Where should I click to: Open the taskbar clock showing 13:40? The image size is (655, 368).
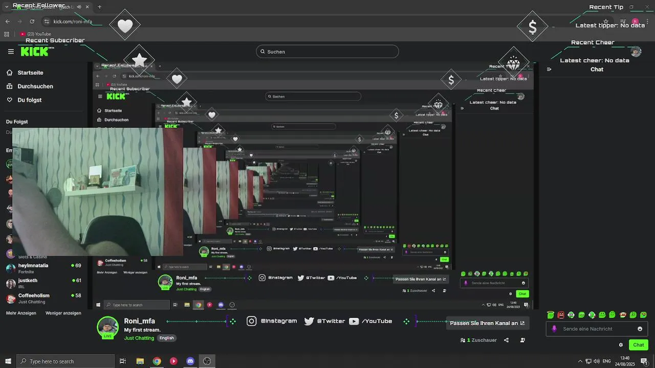click(625, 361)
